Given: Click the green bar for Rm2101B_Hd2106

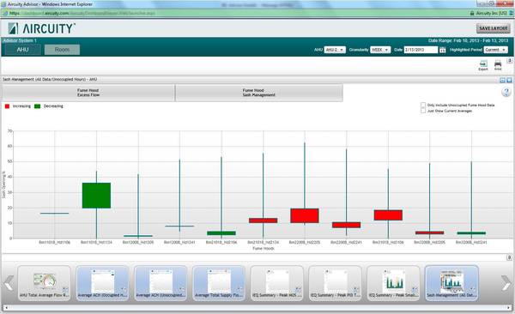Looking at the screenshot, I should pos(221,233).
